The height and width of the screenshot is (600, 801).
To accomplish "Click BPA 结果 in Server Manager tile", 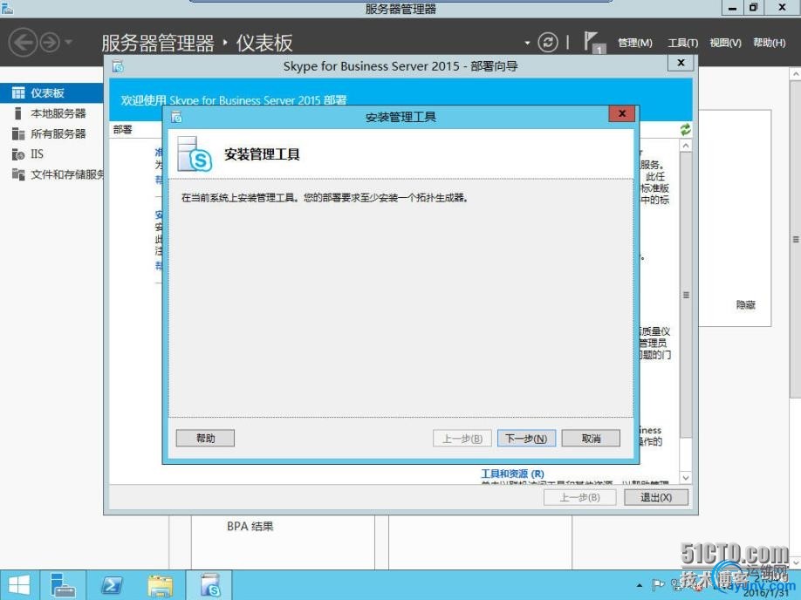I will 250,526.
